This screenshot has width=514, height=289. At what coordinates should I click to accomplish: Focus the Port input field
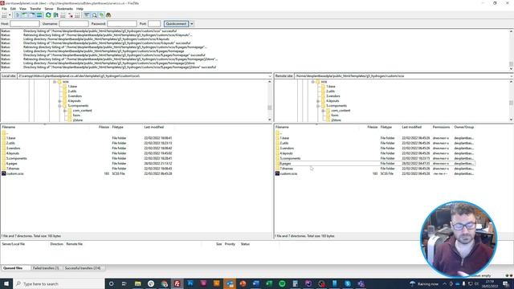154,23
